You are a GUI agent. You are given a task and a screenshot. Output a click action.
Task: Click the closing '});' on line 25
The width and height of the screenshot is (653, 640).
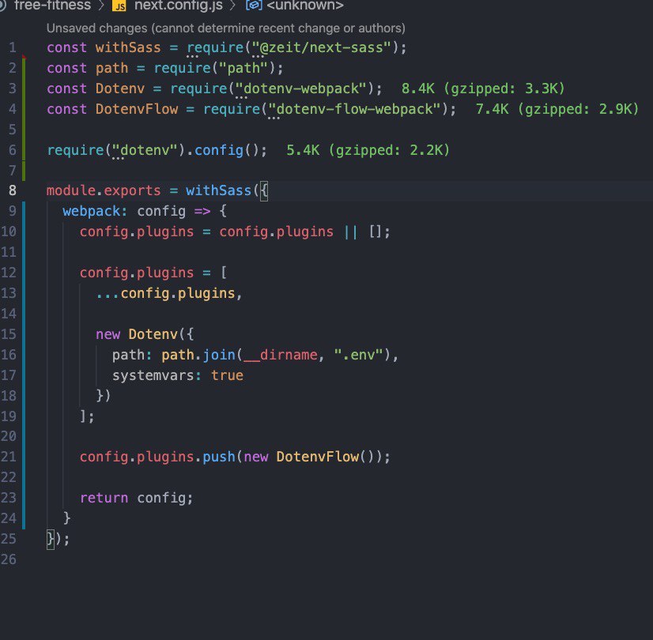(x=58, y=539)
